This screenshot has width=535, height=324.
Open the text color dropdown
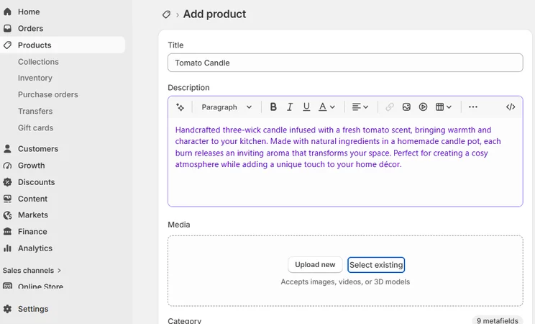point(326,107)
